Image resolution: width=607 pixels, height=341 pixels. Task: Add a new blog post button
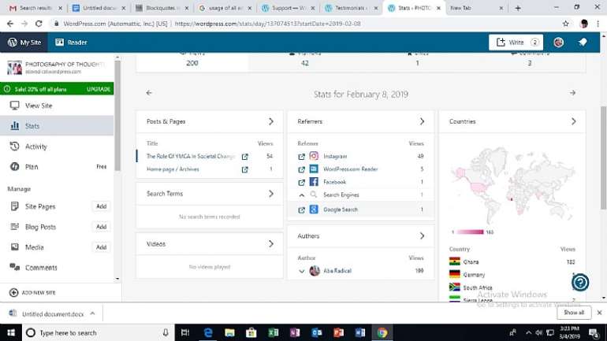pyautogui.click(x=101, y=227)
